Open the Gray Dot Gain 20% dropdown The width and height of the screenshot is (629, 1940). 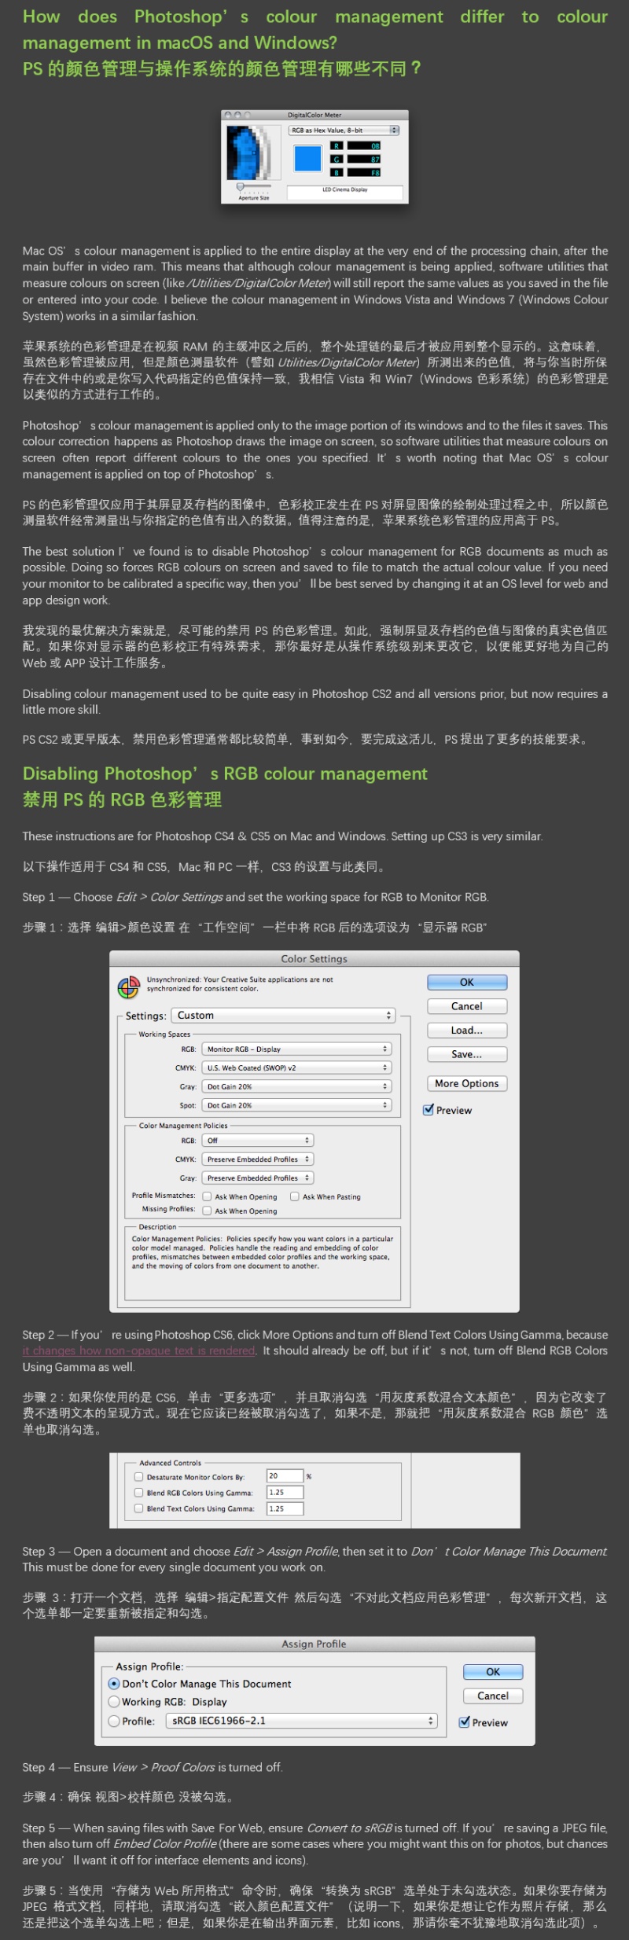(297, 1086)
